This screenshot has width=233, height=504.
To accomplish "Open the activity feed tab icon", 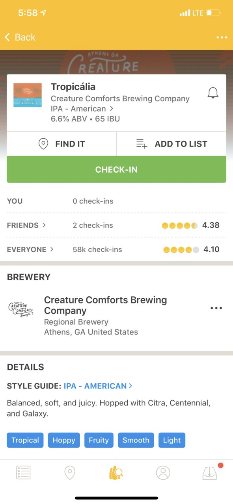I will click(23, 472).
